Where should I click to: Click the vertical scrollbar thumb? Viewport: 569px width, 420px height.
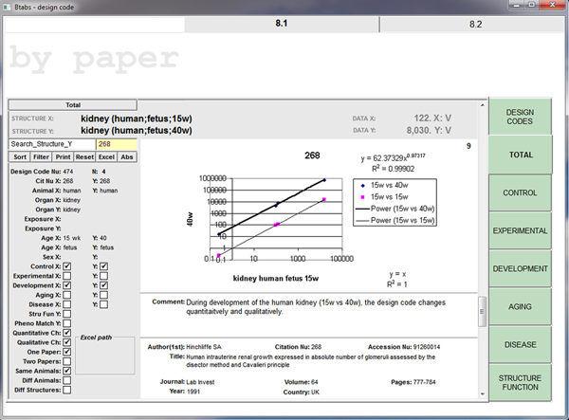[483, 312]
